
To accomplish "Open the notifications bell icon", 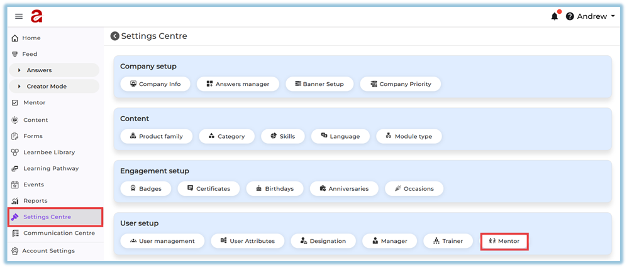I will point(554,16).
